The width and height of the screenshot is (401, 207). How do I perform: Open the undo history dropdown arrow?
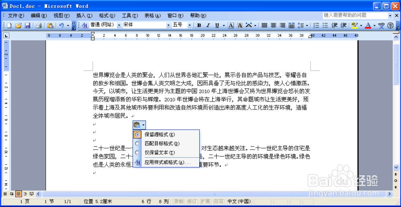(68, 25)
